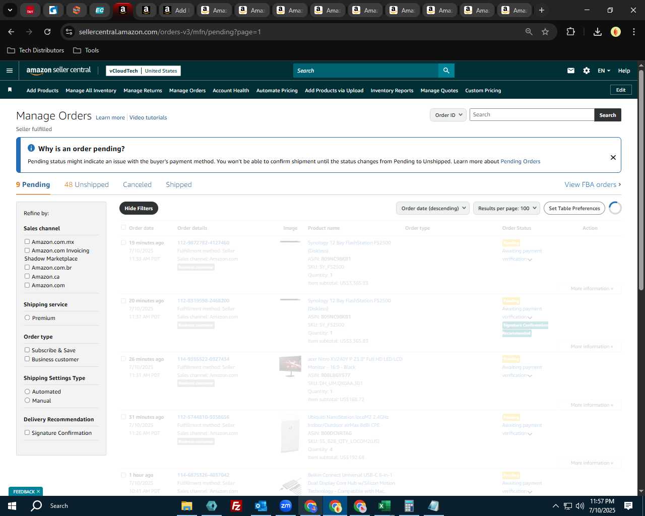Screen dimensions: 645x516
Task: Open the browser downloads icon
Action: 598,32
